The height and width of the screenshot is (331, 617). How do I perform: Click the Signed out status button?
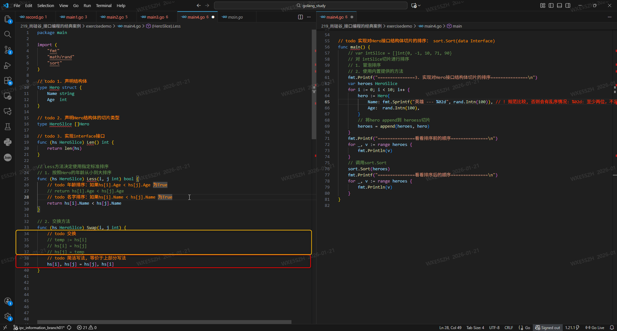coord(548,327)
